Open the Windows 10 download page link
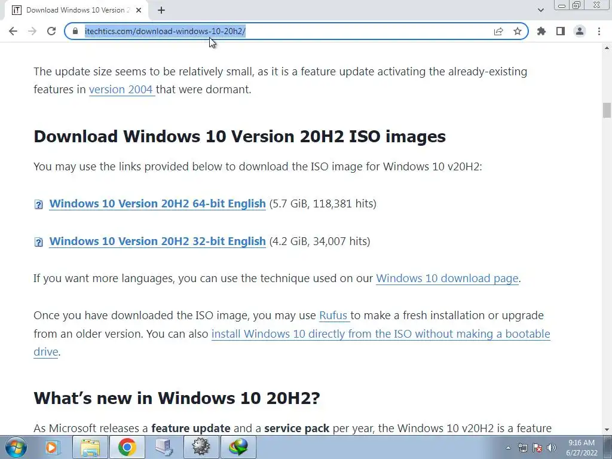612x459 pixels. pyautogui.click(x=447, y=279)
